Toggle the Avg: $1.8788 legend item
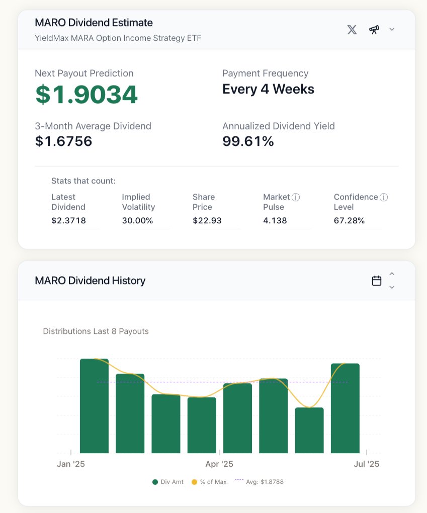The image size is (427, 513). (260, 482)
